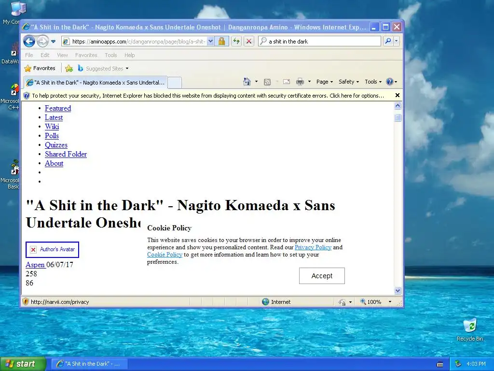Viewport: 494px width, 371px height.
Task: Open the Cookie Policy link
Action: click(x=165, y=255)
